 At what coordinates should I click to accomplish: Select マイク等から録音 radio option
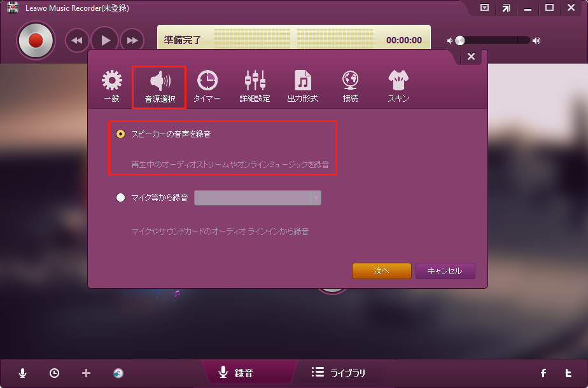pyautogui.click(x=120, y=197)
